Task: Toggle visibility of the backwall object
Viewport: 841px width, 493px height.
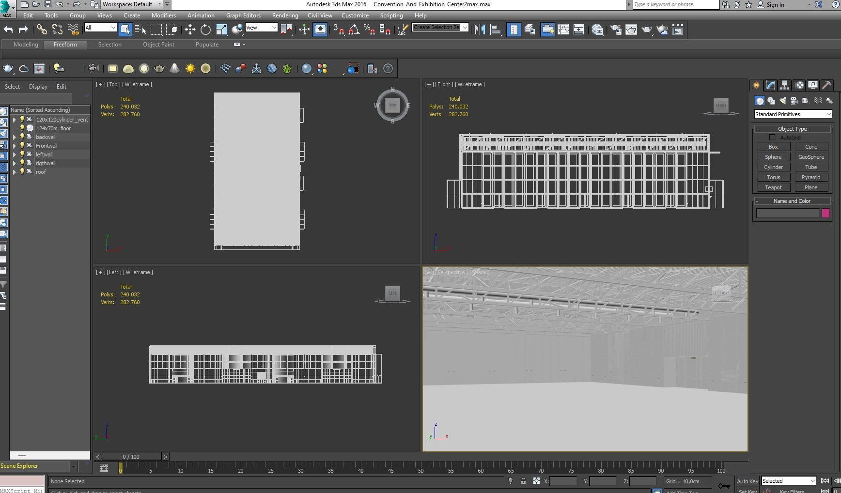Action: (x=22, y=137)
